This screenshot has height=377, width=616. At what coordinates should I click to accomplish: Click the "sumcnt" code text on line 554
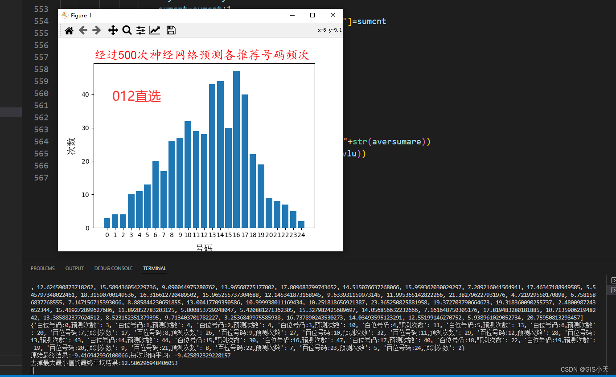click(372, 21)
